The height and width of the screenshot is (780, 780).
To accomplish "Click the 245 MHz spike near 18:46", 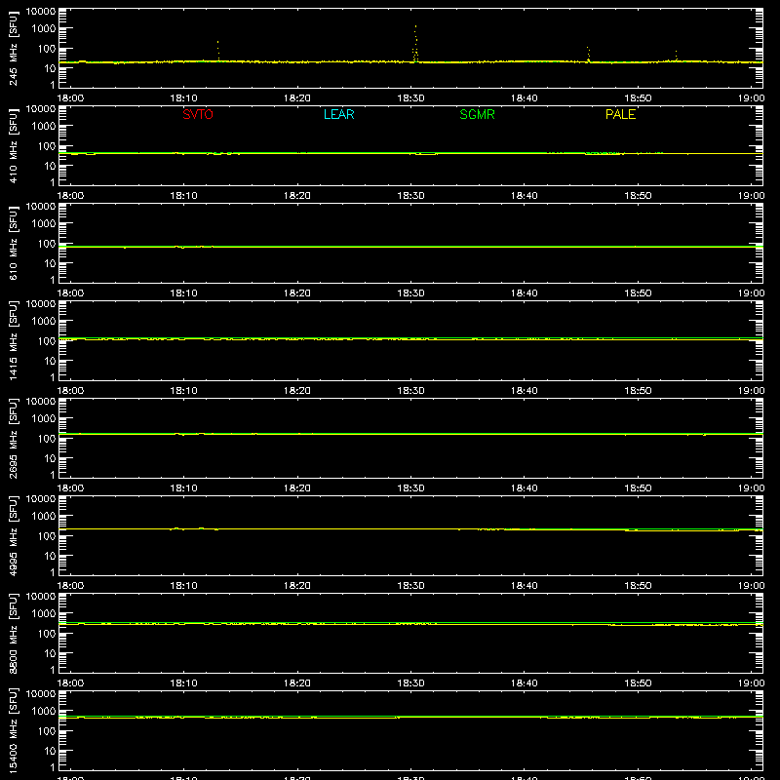I will click(589, 55).
